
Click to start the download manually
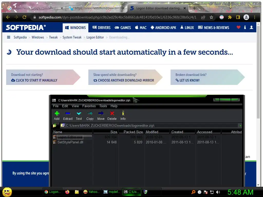[x=36, y=80]
